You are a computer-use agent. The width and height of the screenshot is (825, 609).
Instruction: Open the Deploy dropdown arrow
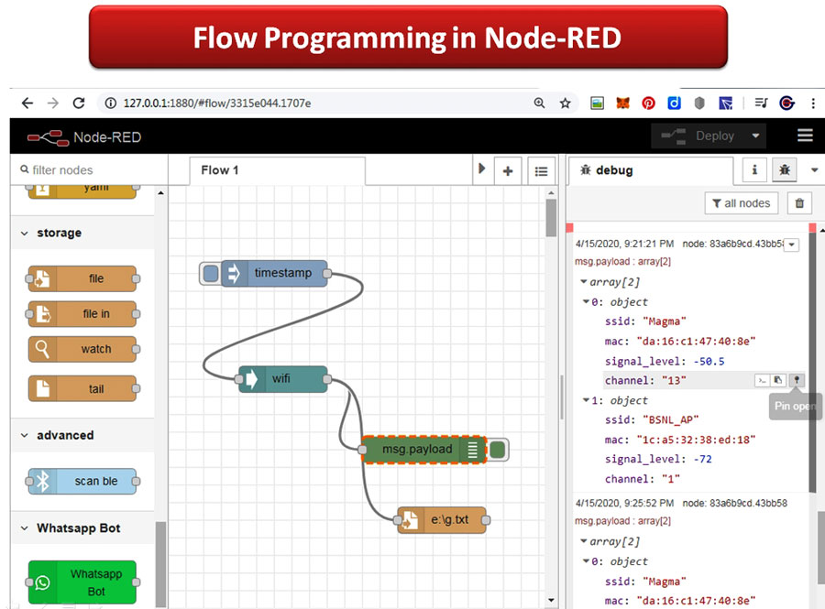(x=756, y=136)
